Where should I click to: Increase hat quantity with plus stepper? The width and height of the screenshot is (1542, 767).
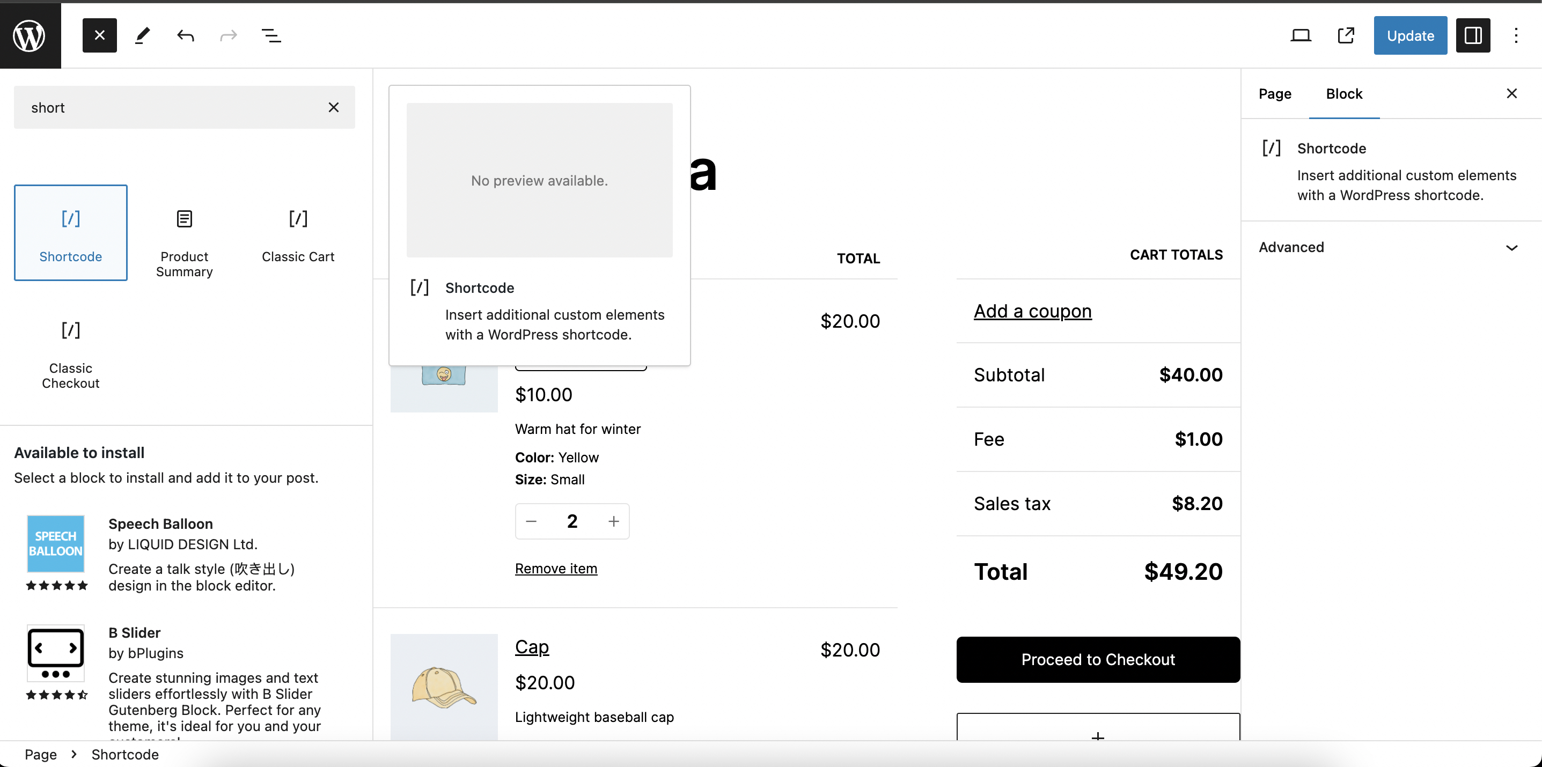pos(613,522)
